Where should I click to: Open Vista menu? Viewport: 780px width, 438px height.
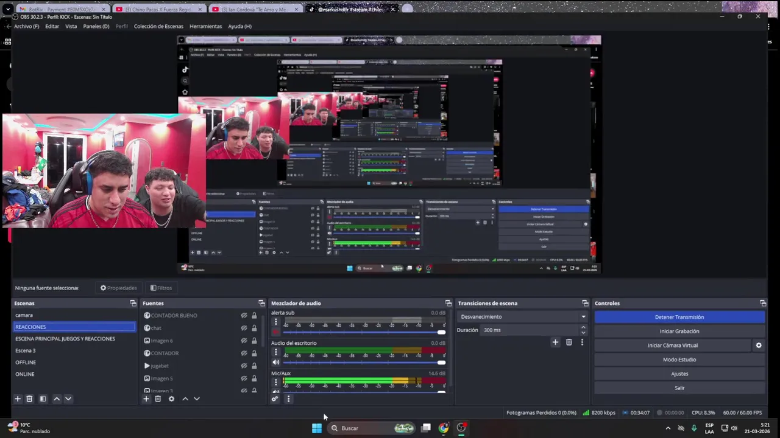(x=71, y=26)
